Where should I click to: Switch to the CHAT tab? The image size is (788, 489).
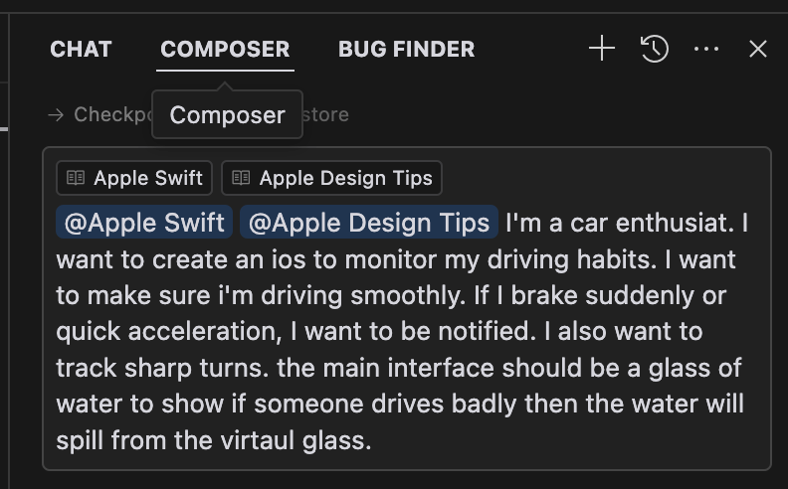(x=81, y=49)
